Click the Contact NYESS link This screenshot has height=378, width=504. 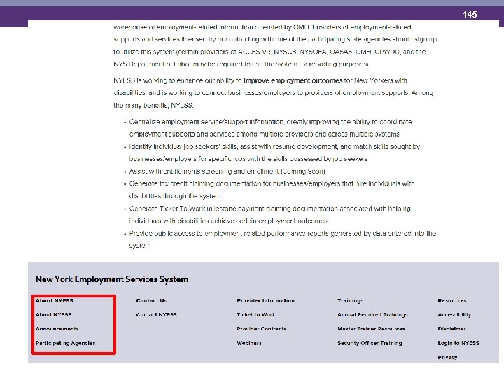(x=157, y=315)
